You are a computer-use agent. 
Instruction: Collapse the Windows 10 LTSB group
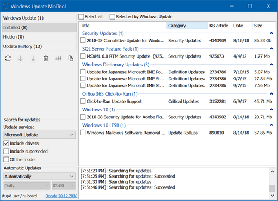(x=271, y=125)
